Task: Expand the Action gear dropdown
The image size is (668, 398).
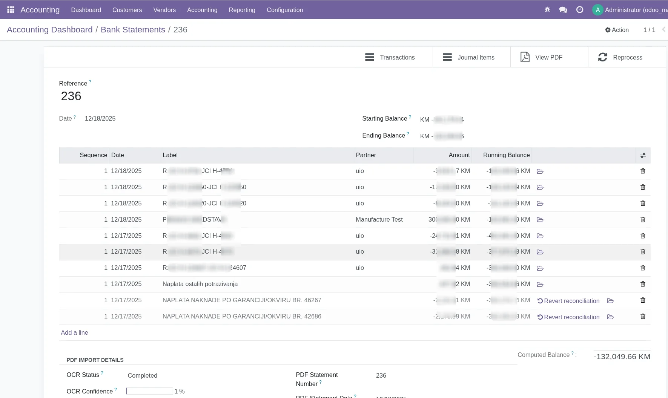Action: point(617,30)
